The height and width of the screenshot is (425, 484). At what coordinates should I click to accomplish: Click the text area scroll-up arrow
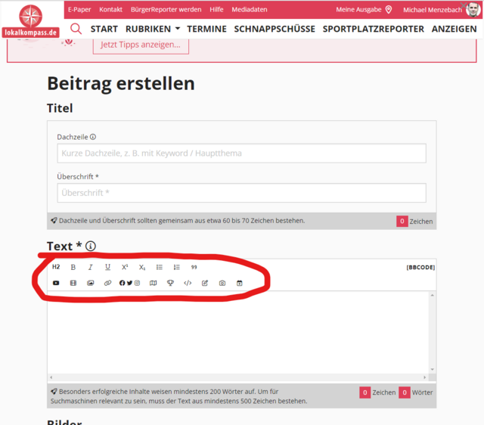(x=432, y=296)
